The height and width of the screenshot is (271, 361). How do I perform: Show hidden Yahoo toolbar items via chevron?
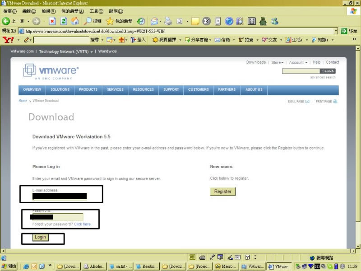354,39
